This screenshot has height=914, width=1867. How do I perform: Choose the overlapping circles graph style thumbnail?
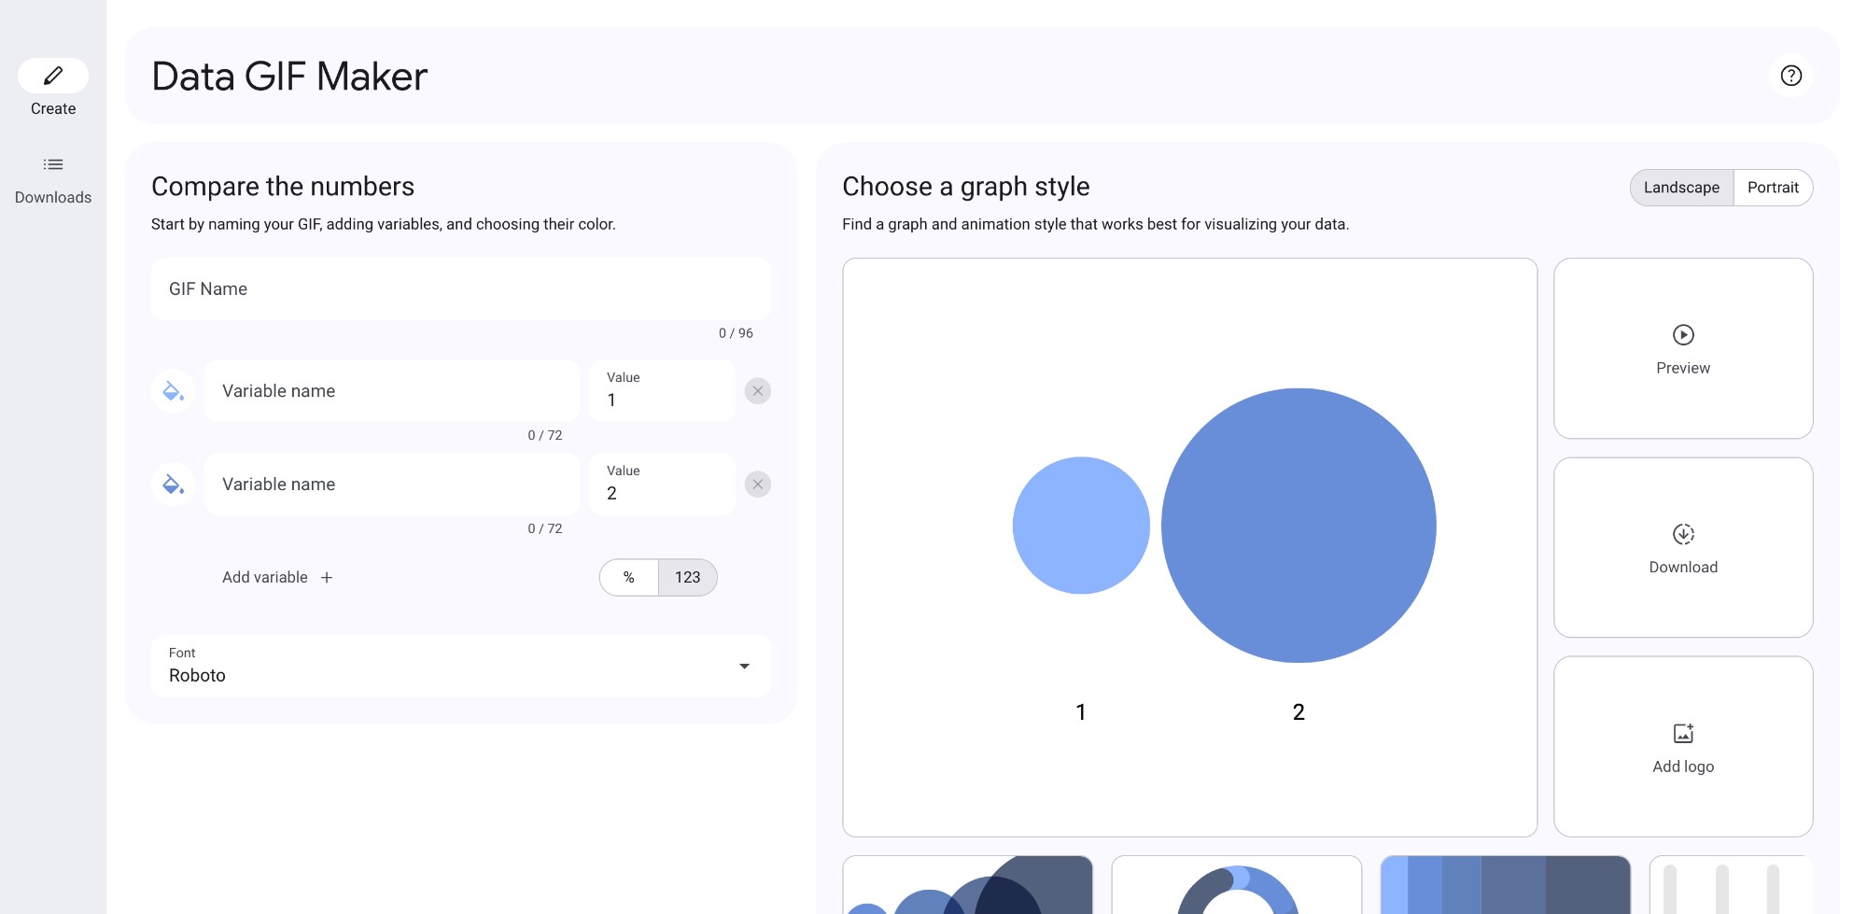click(x=968, y=884)
